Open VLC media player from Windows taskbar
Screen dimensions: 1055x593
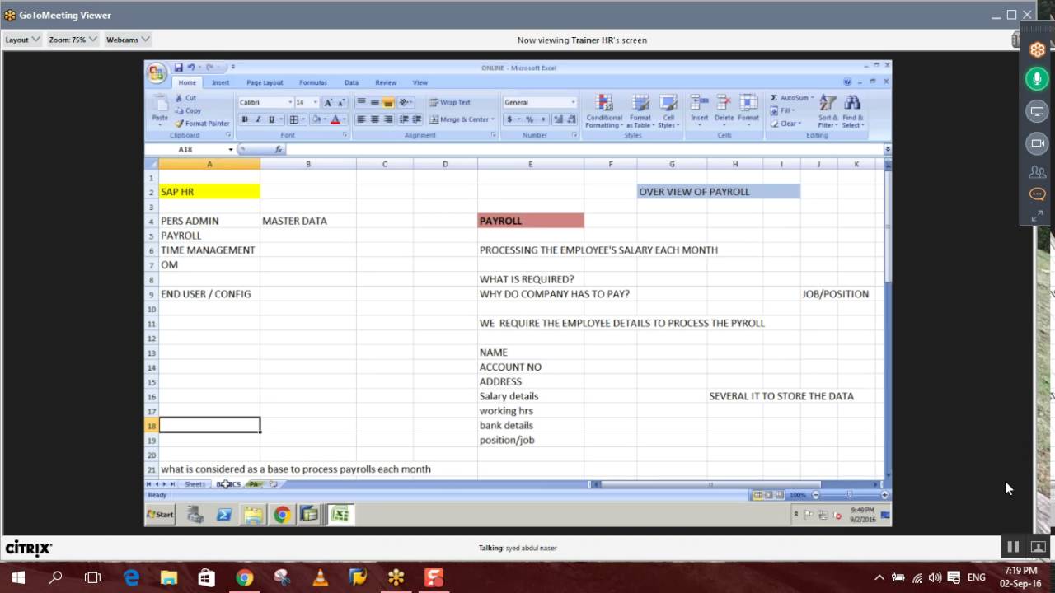pyautogui.click(x=320, y=577)
